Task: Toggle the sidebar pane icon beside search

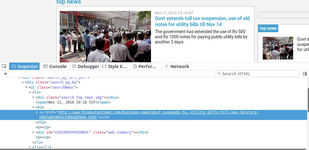Action: tap(305, 74)
